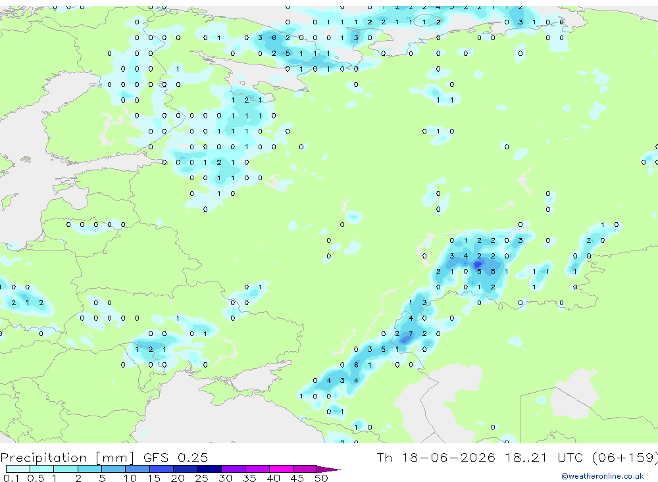Click the 20–25 mm legend swatch

pos(186,469)
